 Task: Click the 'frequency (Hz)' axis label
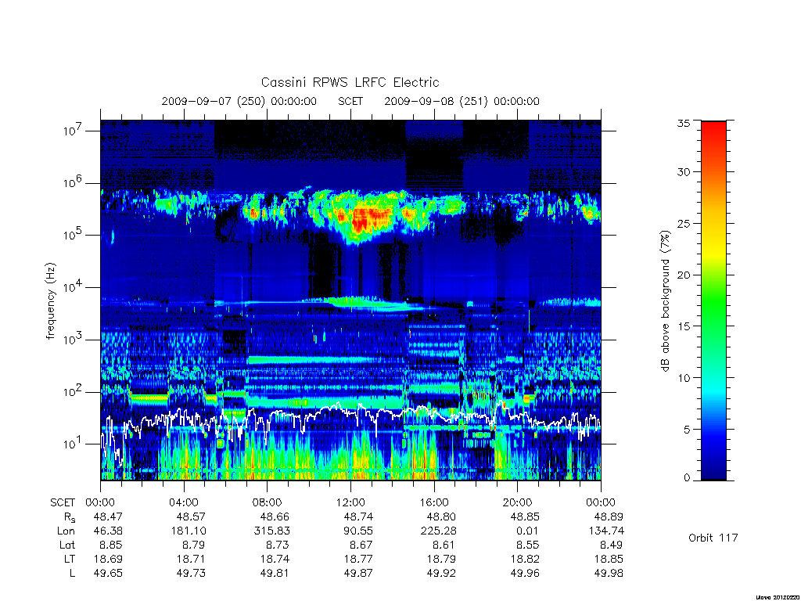coord(50,301)
